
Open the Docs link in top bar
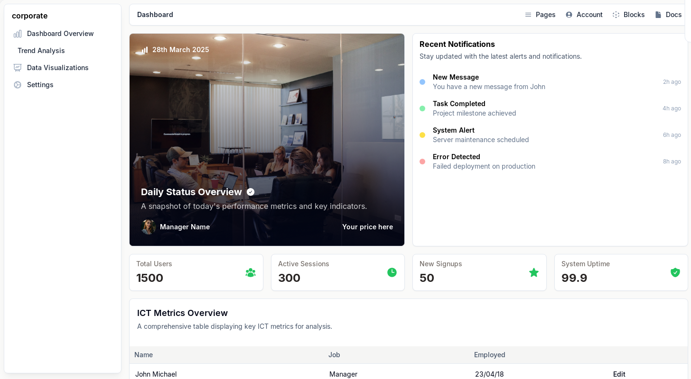(669, 15)
